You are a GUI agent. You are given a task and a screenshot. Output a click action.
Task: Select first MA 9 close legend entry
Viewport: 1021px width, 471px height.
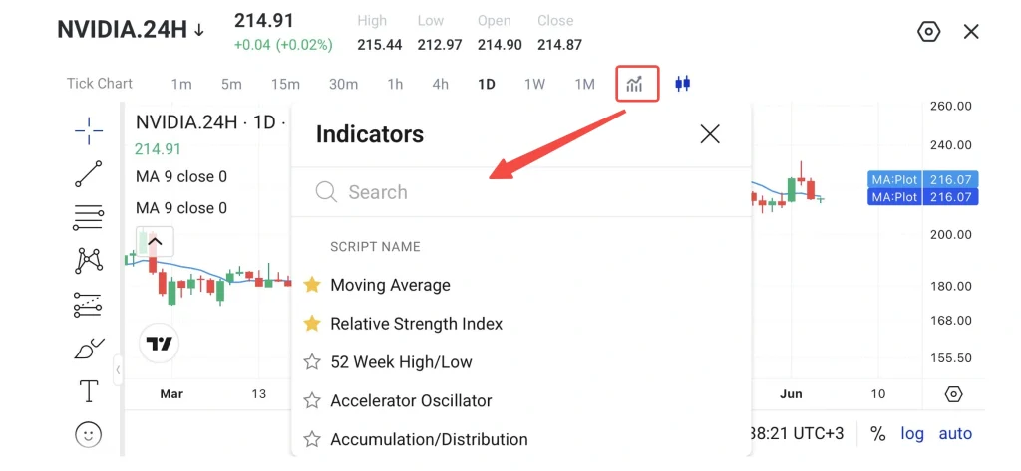coord(181,177)
